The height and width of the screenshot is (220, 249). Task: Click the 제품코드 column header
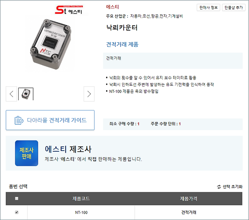pos(81,198)
